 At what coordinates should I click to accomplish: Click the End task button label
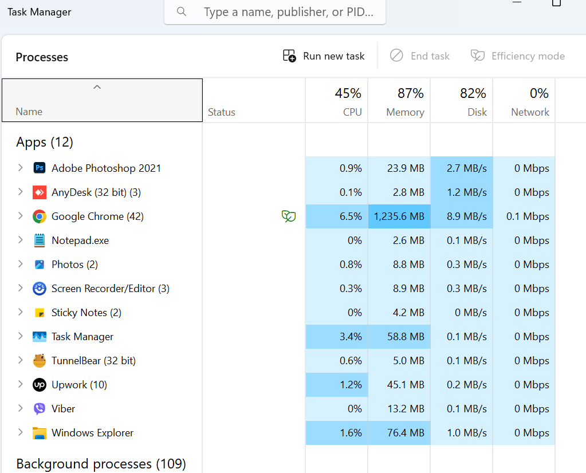[430, 56]
